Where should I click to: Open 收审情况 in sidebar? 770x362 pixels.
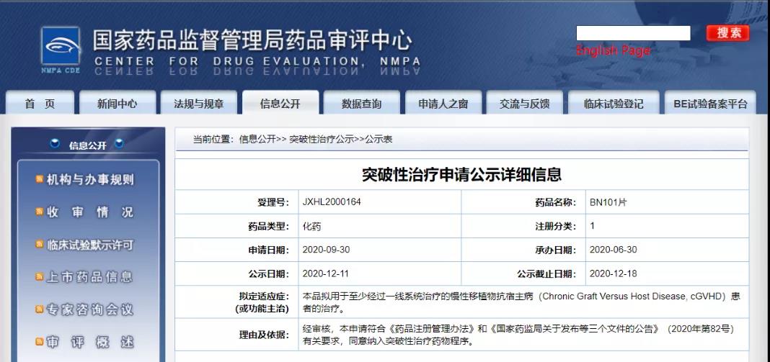point(90,212)
